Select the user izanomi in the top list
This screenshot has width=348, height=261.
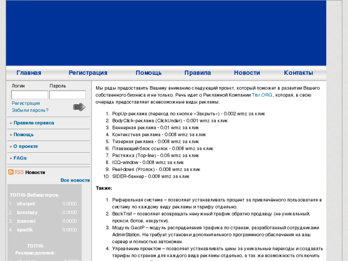pyautogui.click(x=26, y=221)
